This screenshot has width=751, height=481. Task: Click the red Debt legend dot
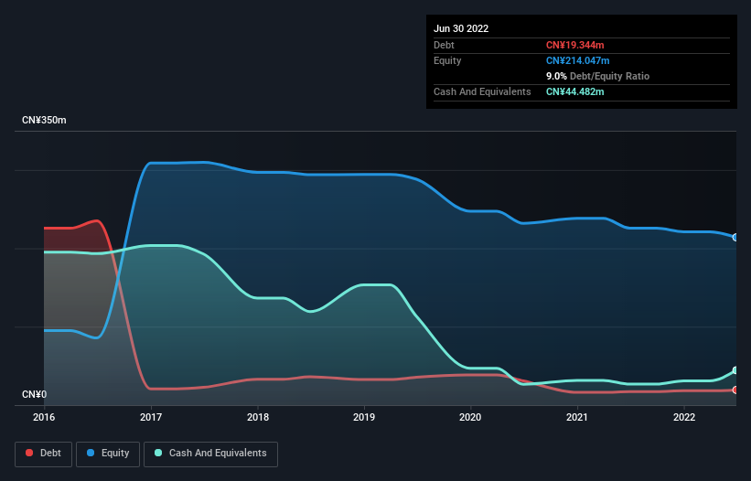pyautogui.click(x=29, y=453)
